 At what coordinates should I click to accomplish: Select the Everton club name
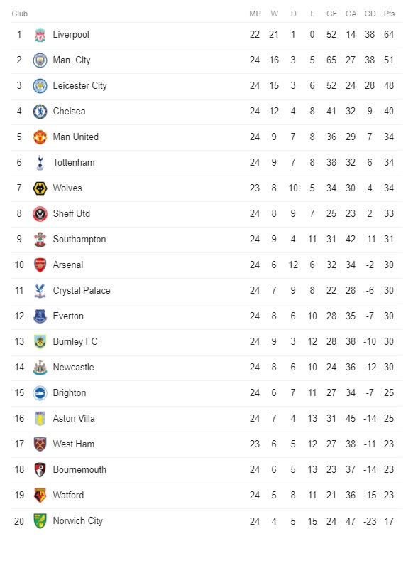pos(68,316)
